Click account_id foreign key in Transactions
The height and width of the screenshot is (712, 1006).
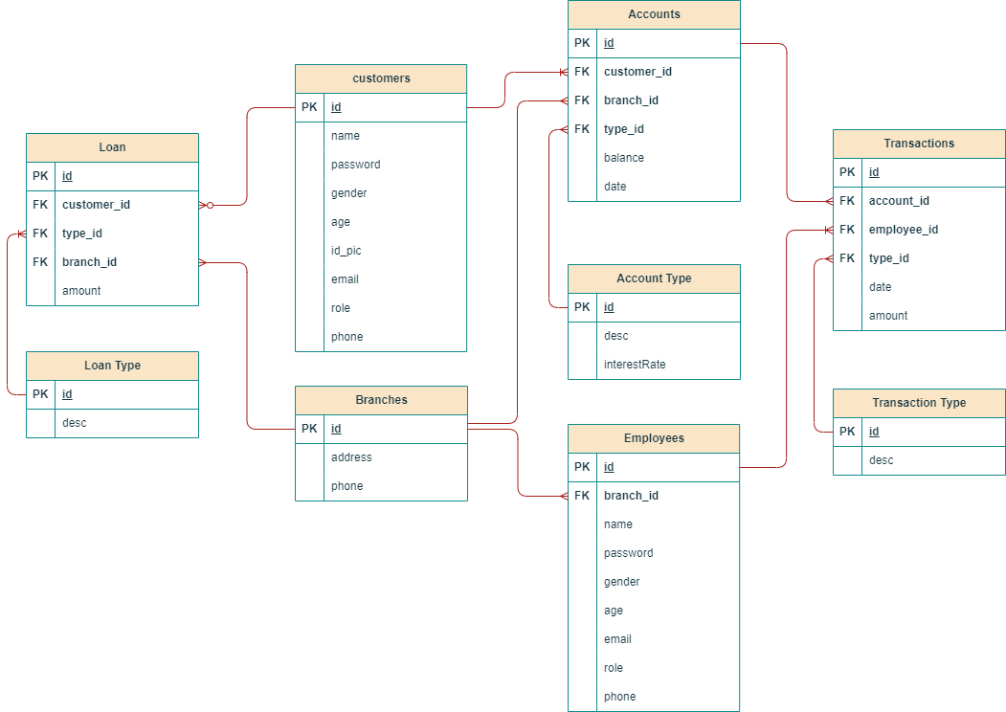pyautogui.click(x=899, y=201)
